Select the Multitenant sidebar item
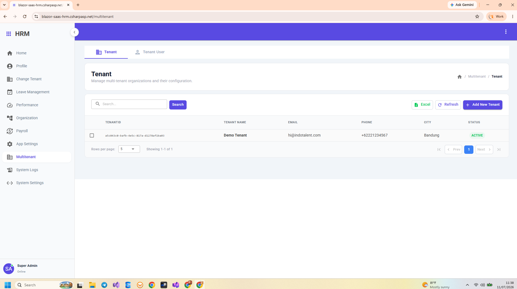This screenshot has height=289, width=517. [37, 157]
